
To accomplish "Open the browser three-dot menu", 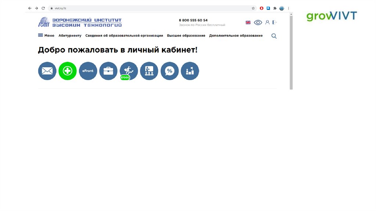I will [289, 8].
